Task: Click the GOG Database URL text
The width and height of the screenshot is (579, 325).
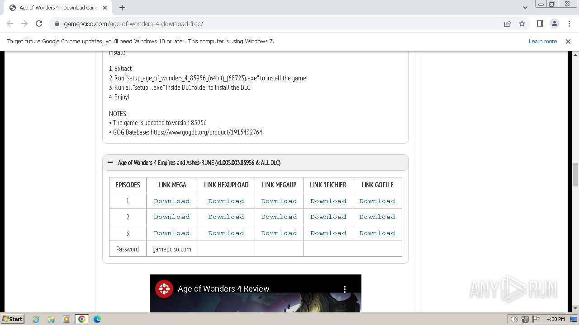Action: point(206,132)
